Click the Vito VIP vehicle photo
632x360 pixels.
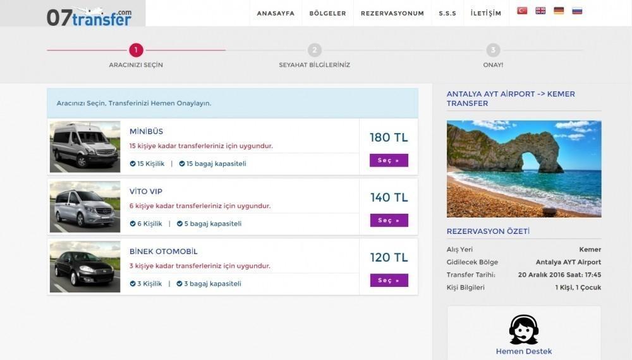point(85,207)
